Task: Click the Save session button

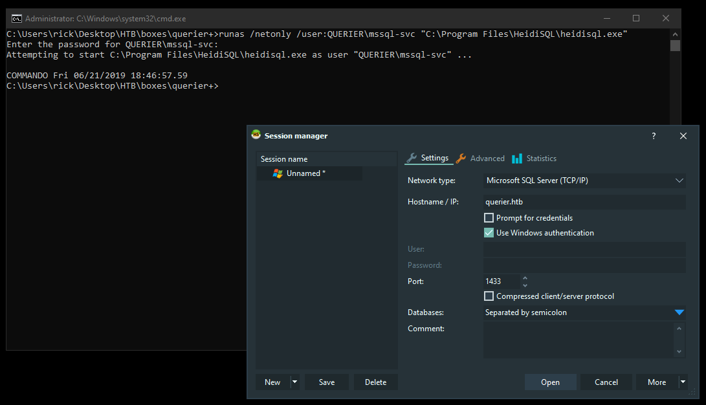Action: click(x=327, y=382)
